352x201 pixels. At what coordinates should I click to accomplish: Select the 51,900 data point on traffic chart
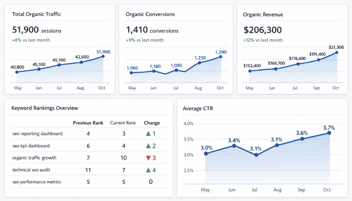point(103,56)
